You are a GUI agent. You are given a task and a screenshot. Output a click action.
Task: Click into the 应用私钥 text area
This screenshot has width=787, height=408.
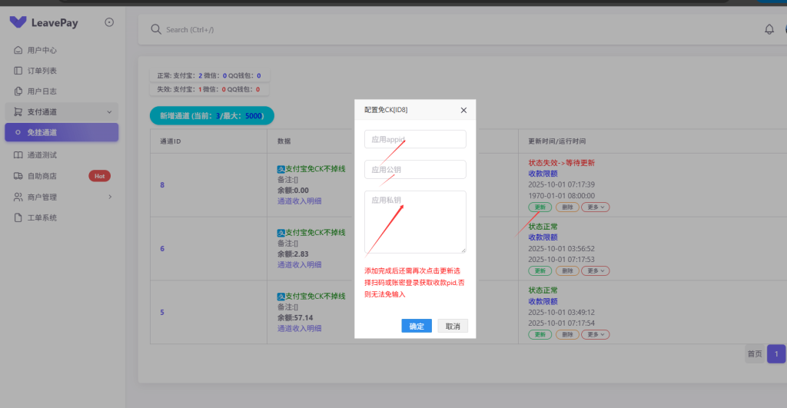(x=415, y=221)
